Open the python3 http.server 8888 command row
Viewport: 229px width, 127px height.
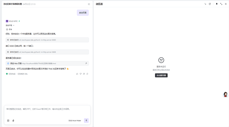coord(47,52)
